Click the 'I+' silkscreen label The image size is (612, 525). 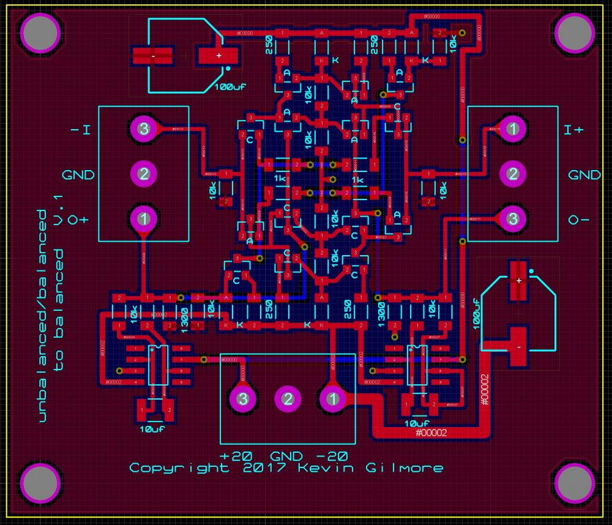[x=574, y=130]
